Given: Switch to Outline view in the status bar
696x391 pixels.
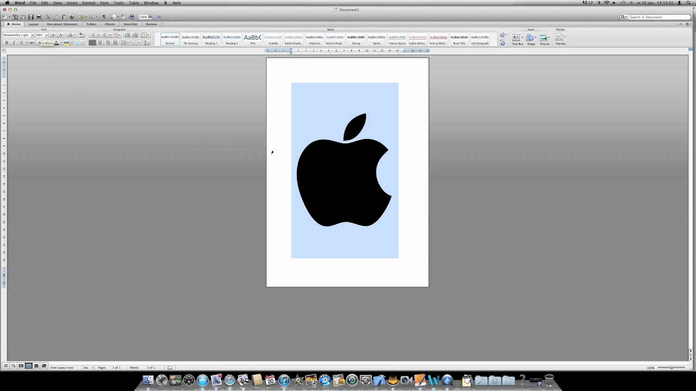Looking at the screenshot, I should pos(13,365).
